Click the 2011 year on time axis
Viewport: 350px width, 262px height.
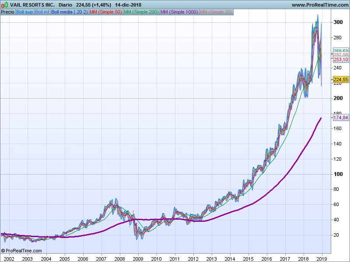coord(175,259)
